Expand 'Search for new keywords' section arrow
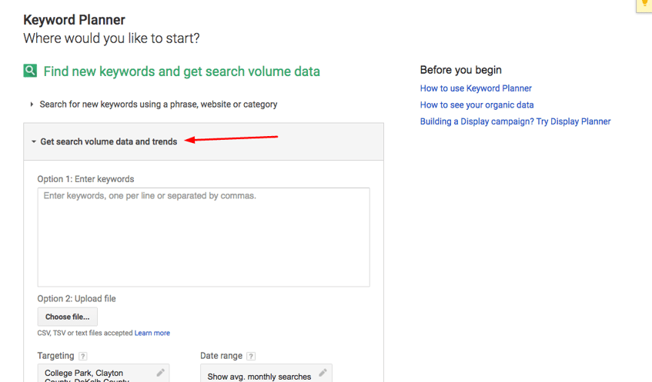The width and height of the screenshot is (652, 382). 32,105
